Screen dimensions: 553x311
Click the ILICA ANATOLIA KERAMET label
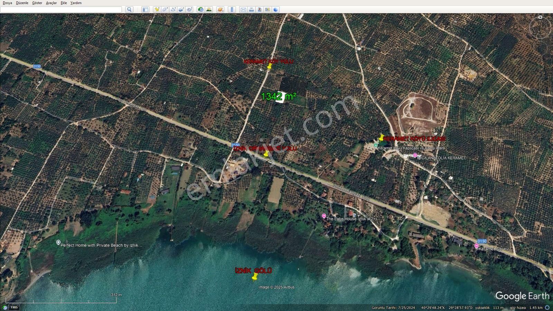[x=442, y=158]
